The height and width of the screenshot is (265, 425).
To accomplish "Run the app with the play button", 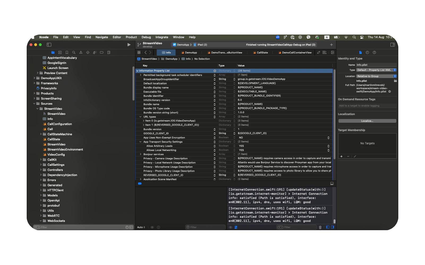I will pyautogui.click(x=129, y=45).
